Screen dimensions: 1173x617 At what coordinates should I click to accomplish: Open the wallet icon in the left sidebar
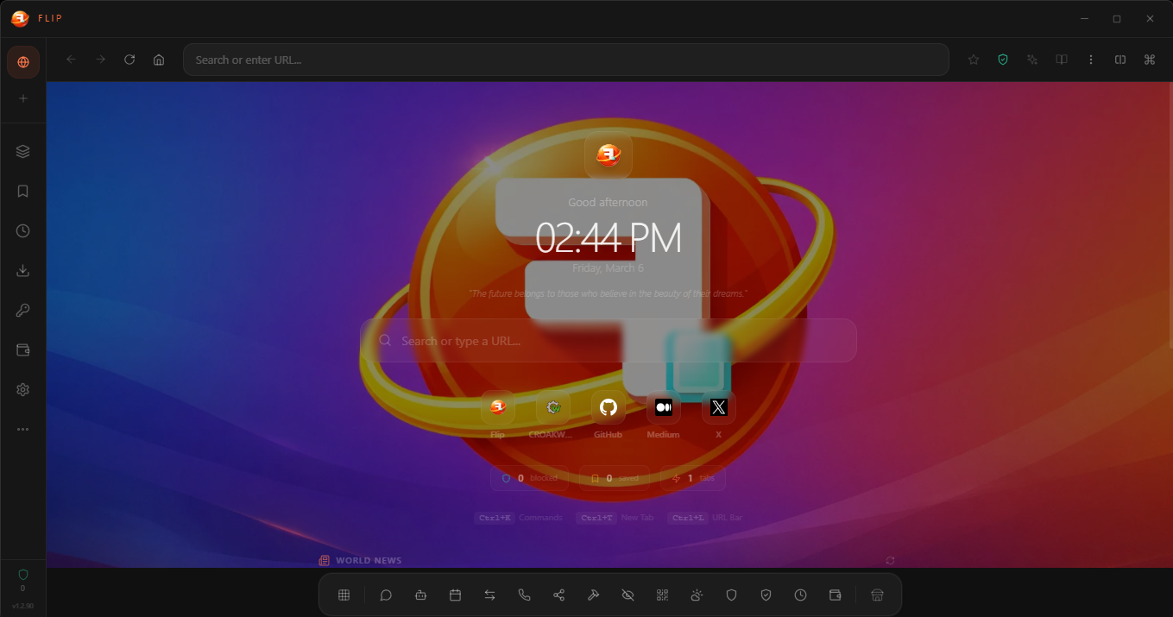pyautogui.click(x=22, y=349)
